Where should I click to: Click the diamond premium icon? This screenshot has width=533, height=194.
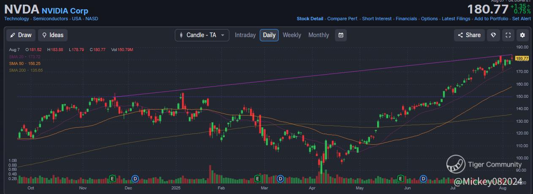493,35
